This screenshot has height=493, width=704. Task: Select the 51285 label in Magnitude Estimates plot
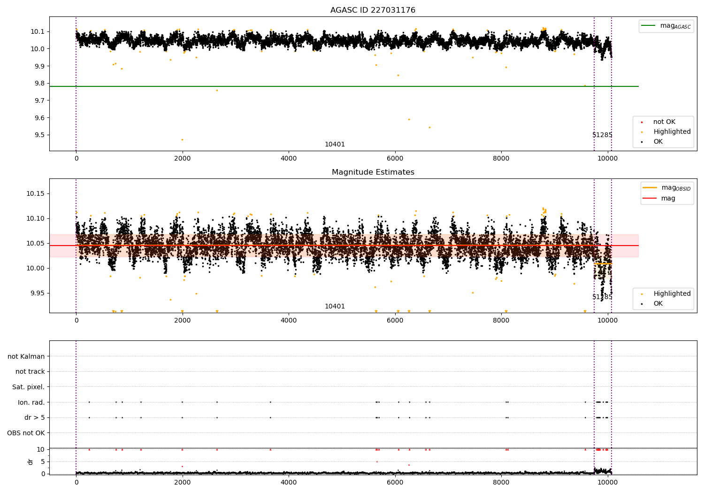pos(602,297)
